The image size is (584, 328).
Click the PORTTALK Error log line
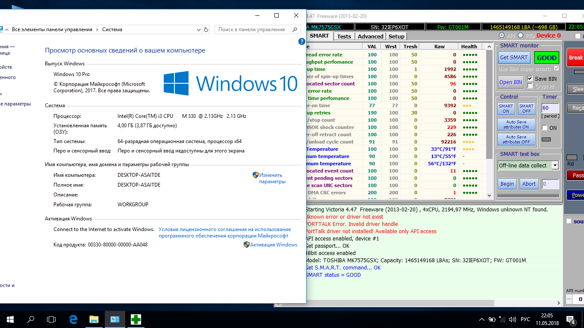click(352, 224)
